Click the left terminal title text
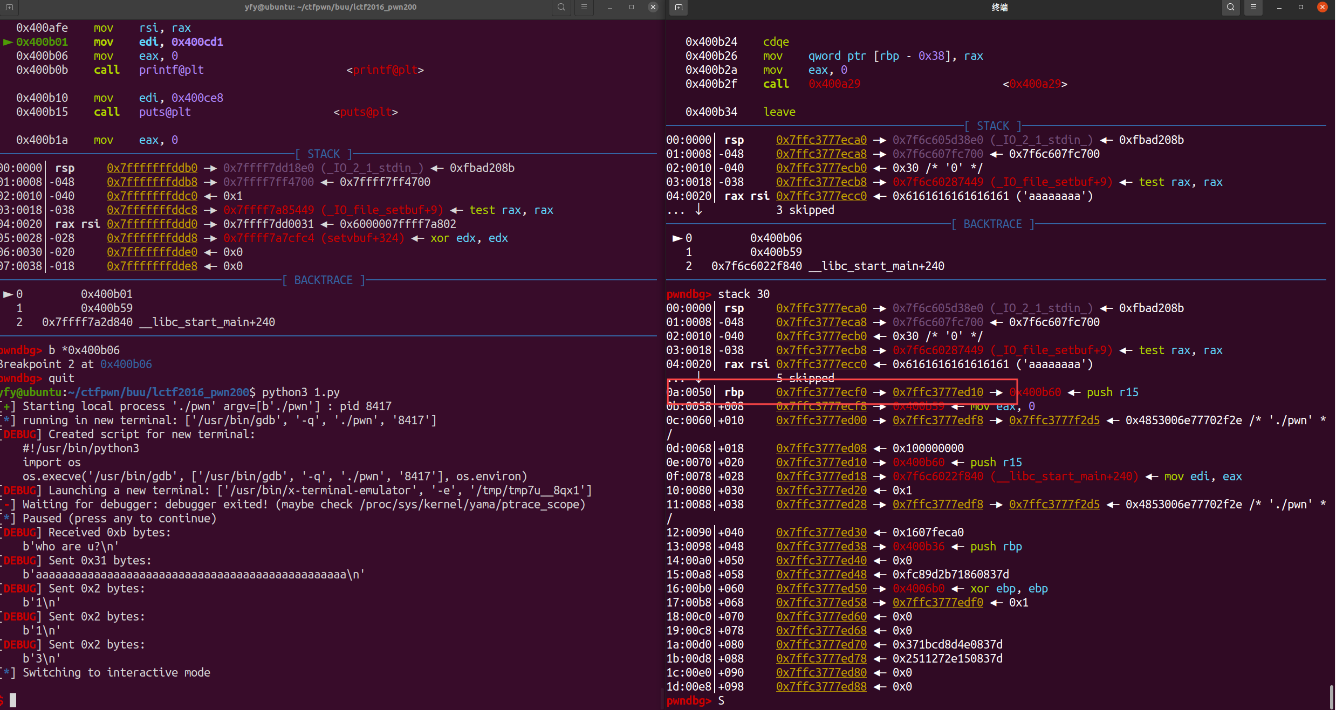This screenshot has width=1336, height=710. point(331,8)
